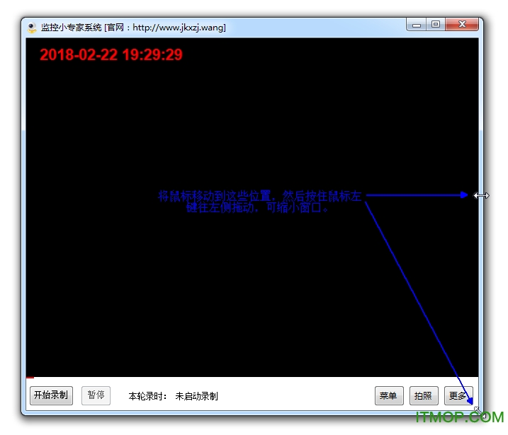Click the resize grip at bottom-right corner
The height and width of the screenshot is (435, 508).
[x=477, y=410]
